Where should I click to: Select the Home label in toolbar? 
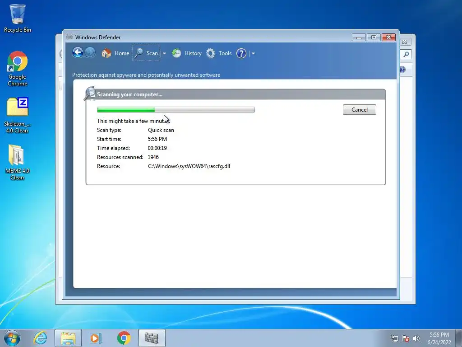click(x=122, y=53)
